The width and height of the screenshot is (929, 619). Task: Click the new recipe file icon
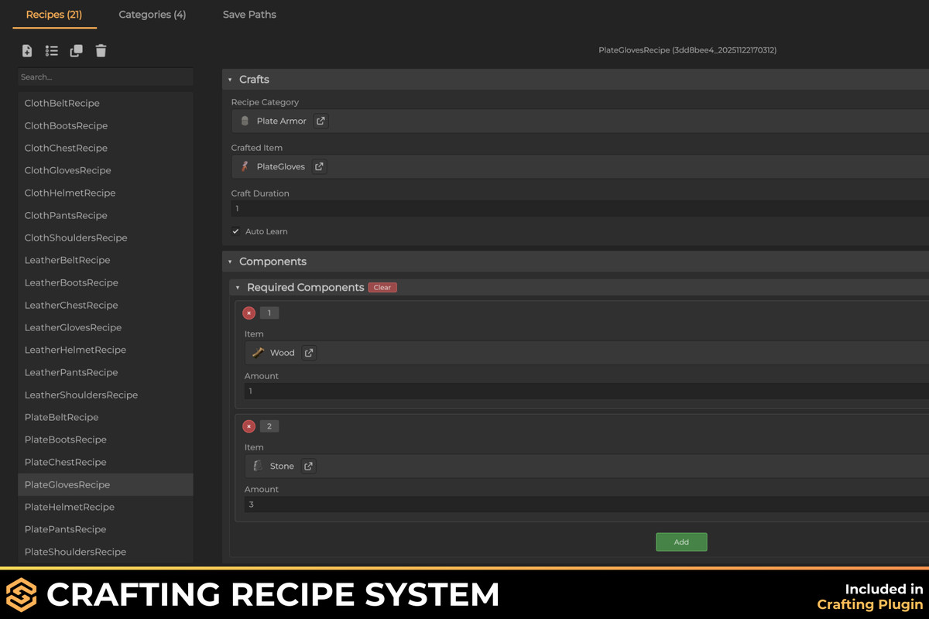pyautogui.click(x=27, y=51)
